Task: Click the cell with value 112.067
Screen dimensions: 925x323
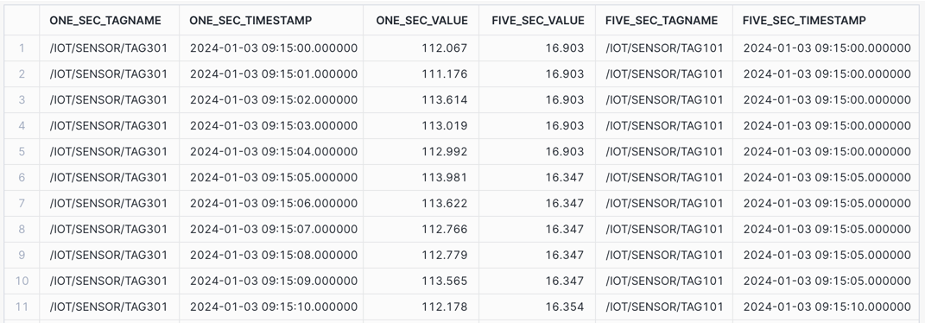Action: 421,47
